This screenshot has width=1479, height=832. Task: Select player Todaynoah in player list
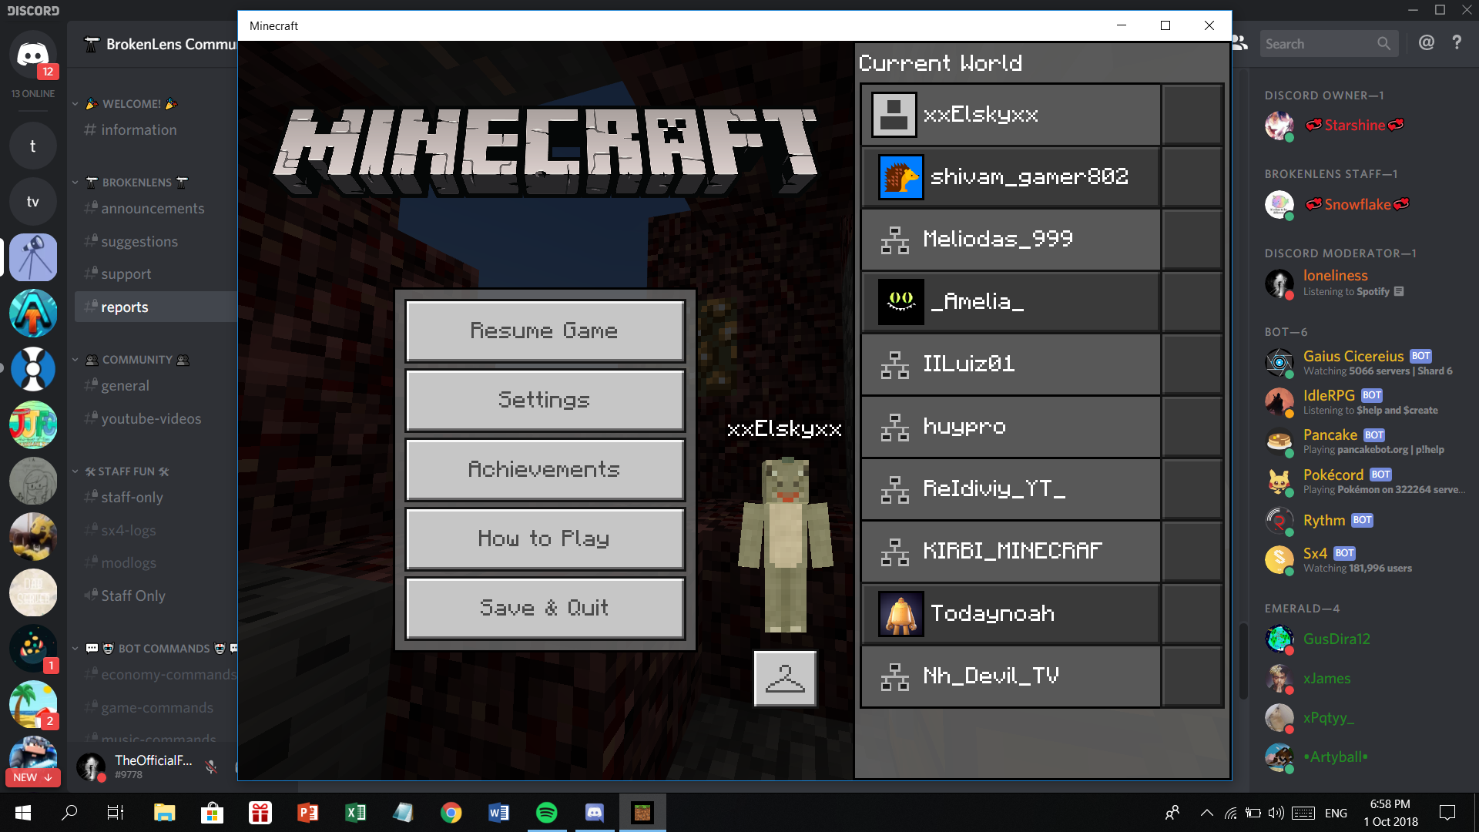[x=1011, y=614]
